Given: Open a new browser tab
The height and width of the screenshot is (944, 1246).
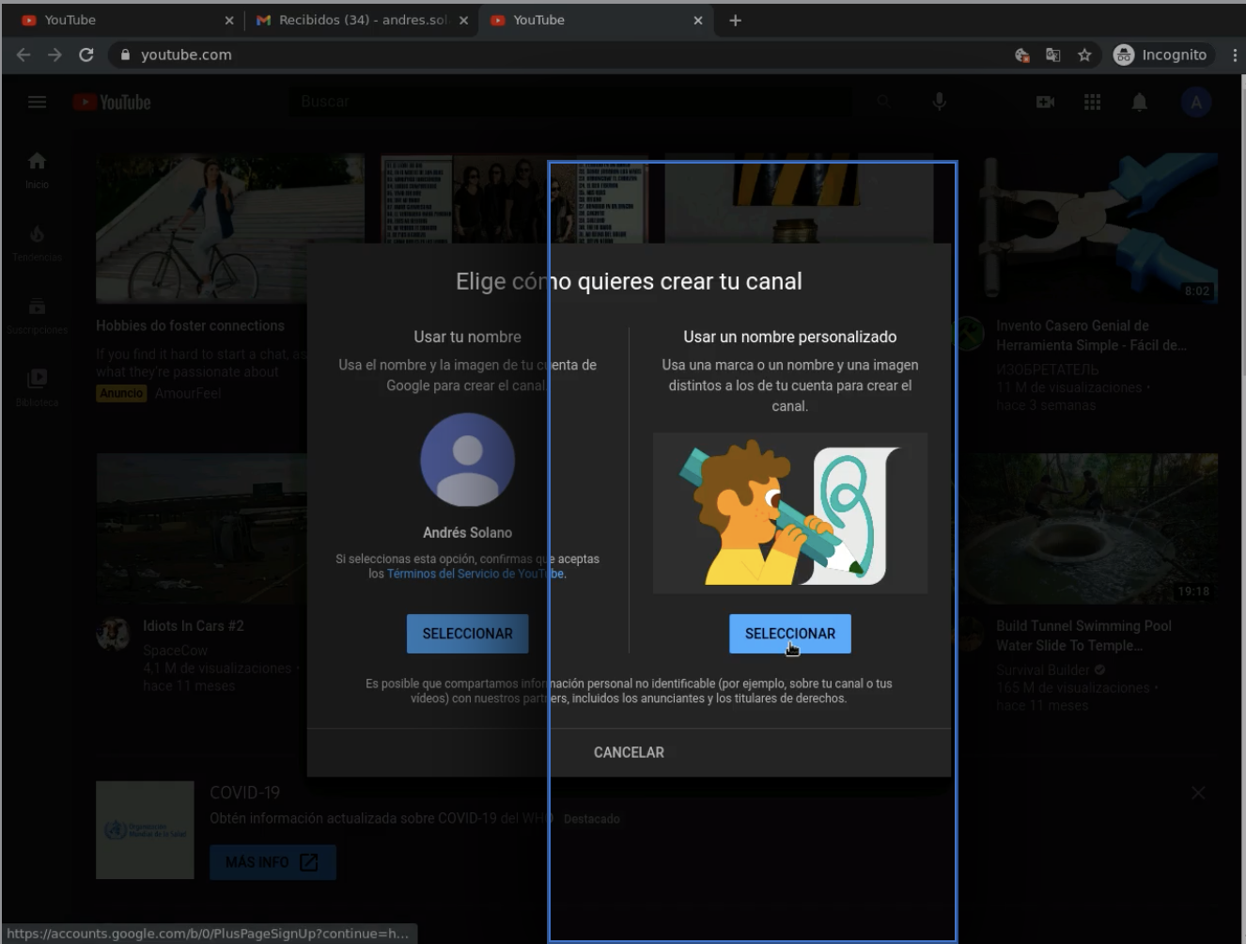Looking at the screenshot, I should pyautogui.click(x=735, y=20).
